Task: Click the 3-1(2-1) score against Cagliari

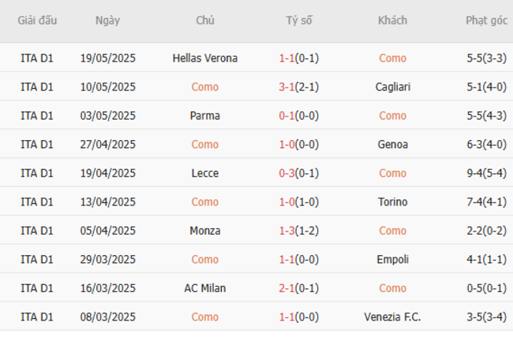Action: coord(298,87)
